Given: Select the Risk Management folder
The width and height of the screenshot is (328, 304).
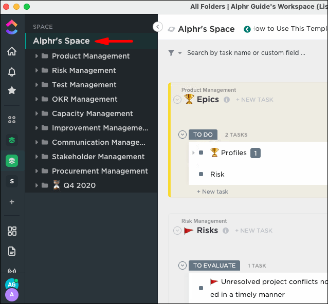Looking at the screenshot, I should tap(84, 70).
